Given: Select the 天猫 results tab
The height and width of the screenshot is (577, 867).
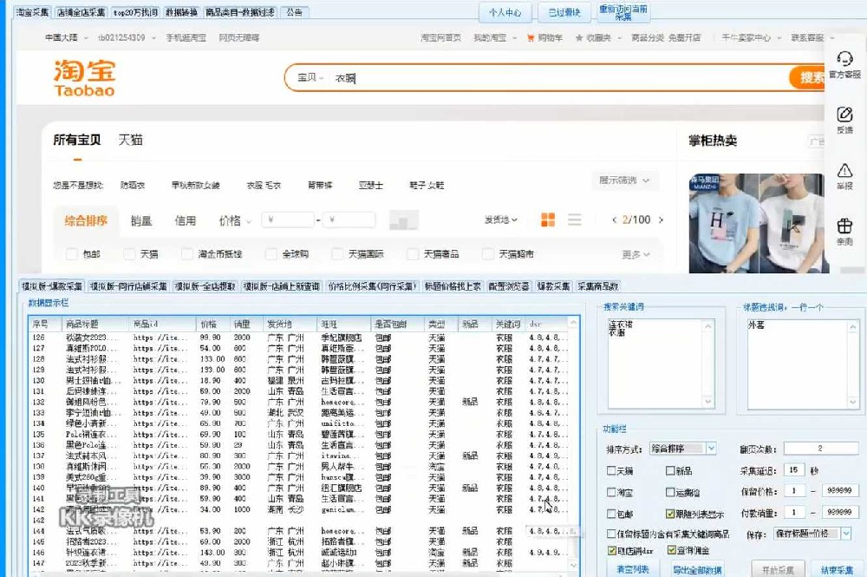Looking at the screenshot, I should point(131,140).
